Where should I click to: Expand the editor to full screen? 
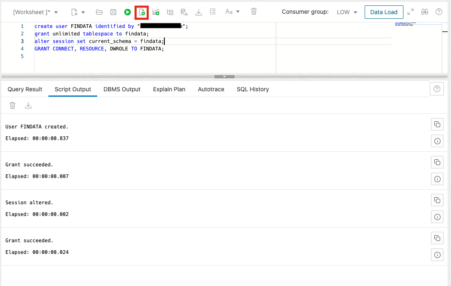click(x=411, y=12)
